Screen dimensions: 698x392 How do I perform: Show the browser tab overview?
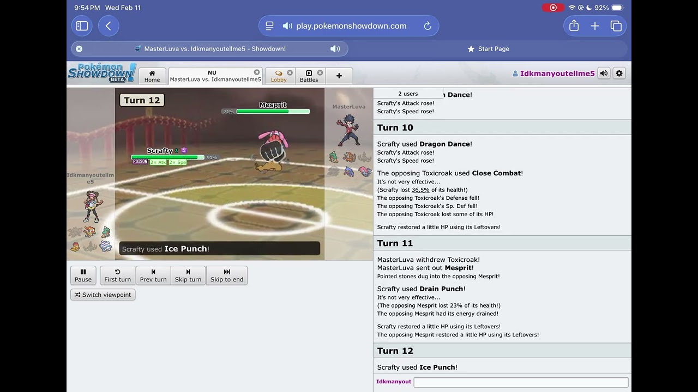616,26
